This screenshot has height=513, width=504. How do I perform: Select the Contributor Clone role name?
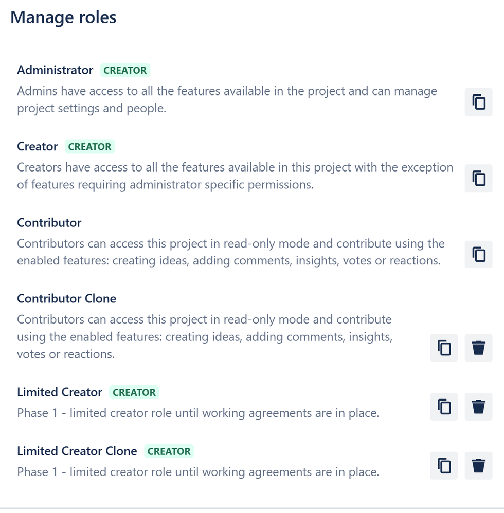click(66, 299)
